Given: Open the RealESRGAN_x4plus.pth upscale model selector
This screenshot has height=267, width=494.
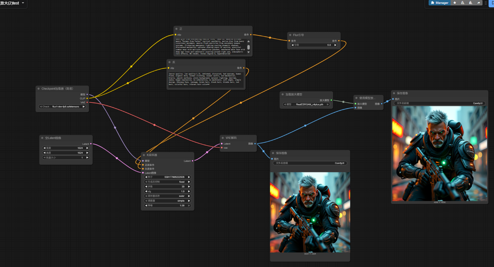Looking at the screenshot, I should (x=306, y=104).
